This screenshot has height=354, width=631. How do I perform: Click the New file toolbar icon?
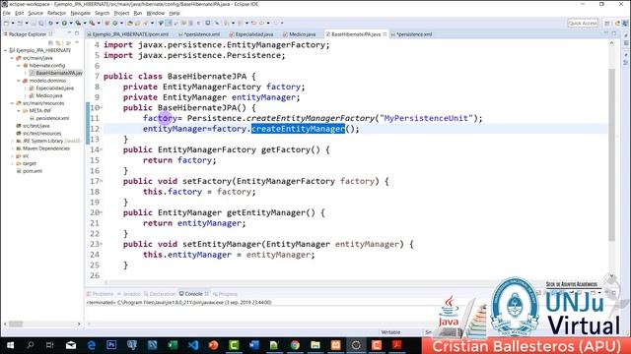pyautogui.click(x=6, y=23)
